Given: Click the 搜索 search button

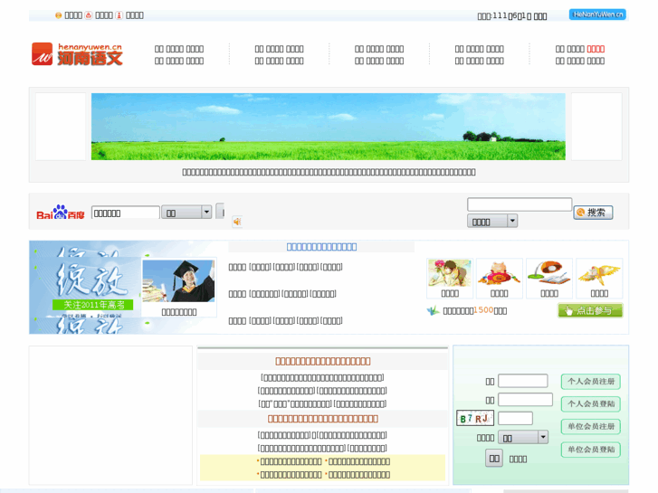Looking at the screenshot, I should (x=593, y=213).
